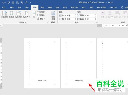Switch to the 审阅 tab

[x=42, y=8]
